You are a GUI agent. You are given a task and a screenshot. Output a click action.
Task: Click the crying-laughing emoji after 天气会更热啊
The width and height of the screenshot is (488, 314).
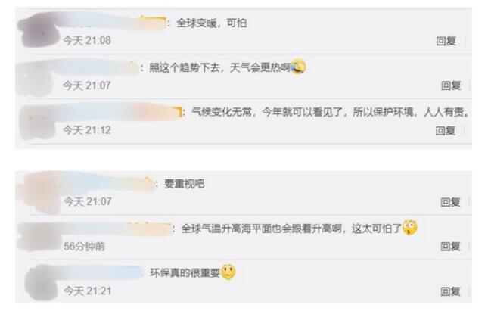click(298, 67)
